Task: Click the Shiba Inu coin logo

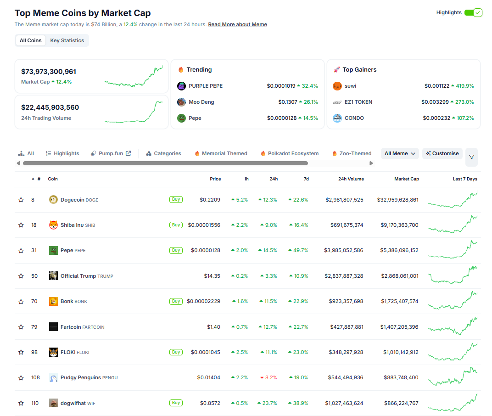Action: point(53,225)
